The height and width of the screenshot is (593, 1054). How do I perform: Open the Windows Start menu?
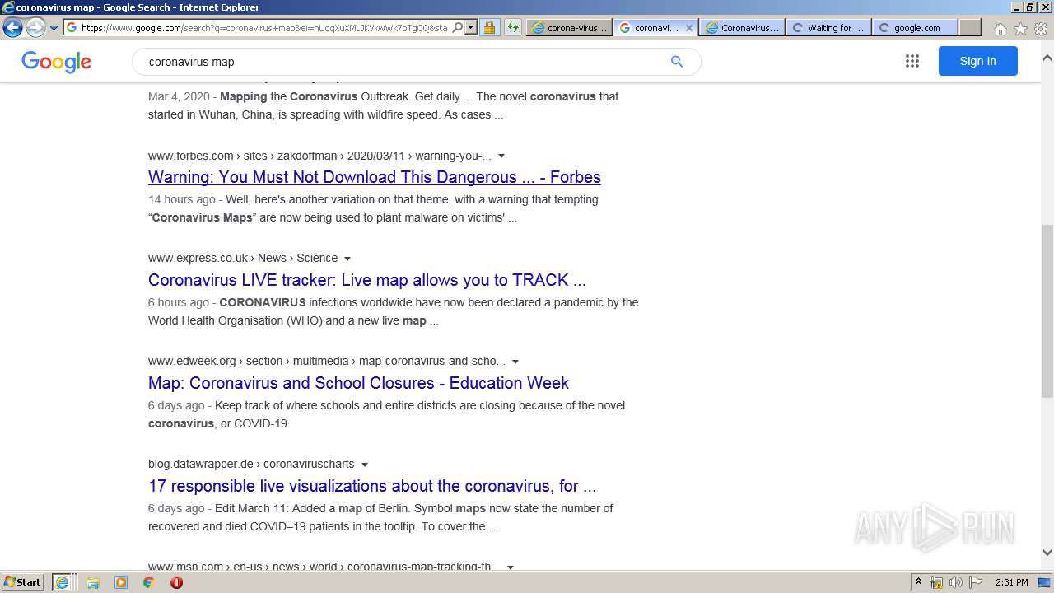pos(23,582)
